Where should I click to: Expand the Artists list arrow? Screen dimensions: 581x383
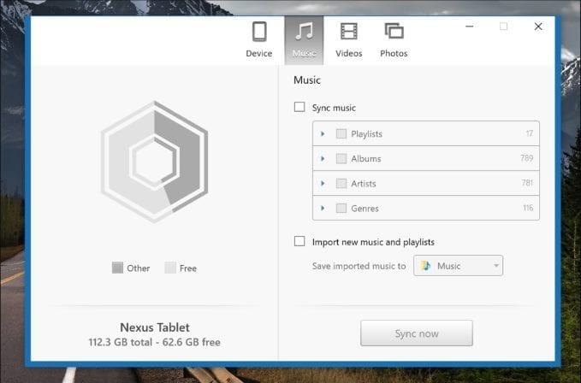point(323,184)
